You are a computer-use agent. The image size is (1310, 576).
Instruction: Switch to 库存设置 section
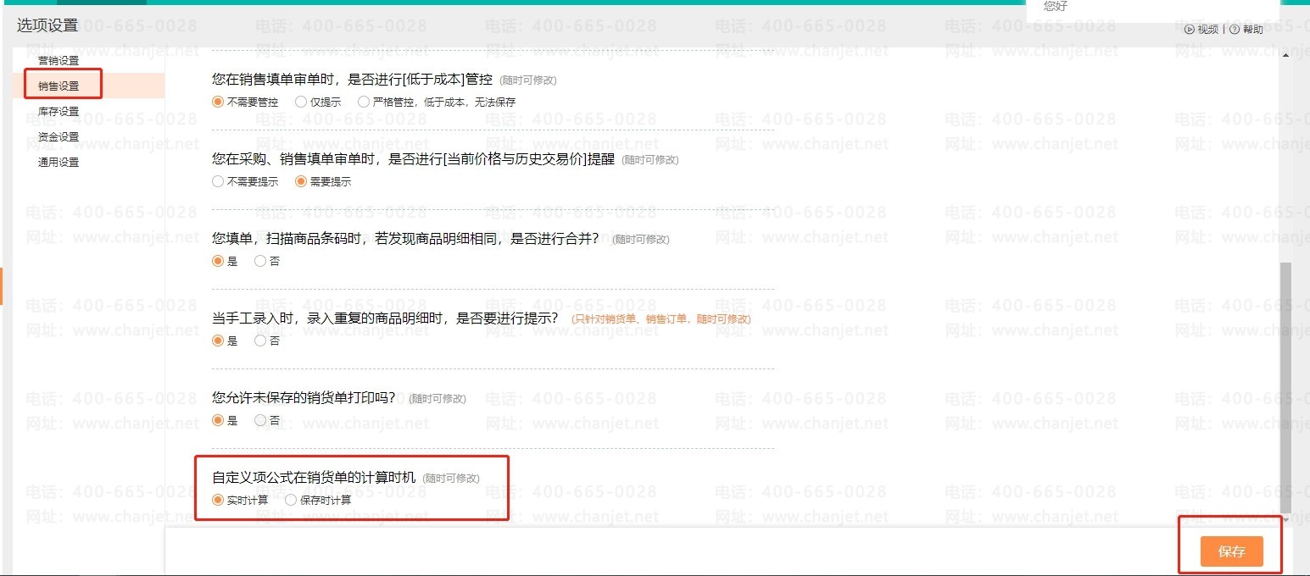click(59, 112)
